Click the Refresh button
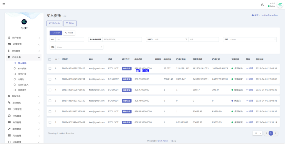This screenshot has width=285, height=144. pyautogui.click(x=54, y=23)
